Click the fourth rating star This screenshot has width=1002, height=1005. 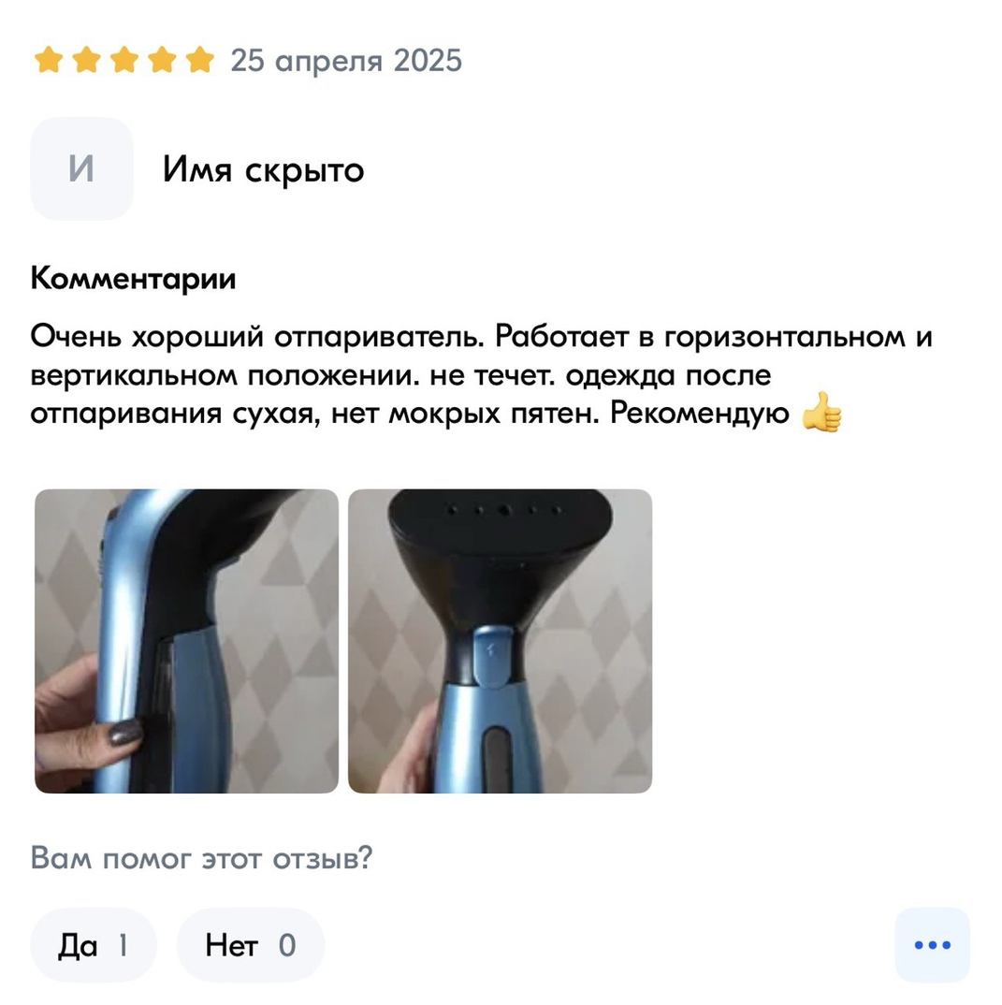pos(162,60)
